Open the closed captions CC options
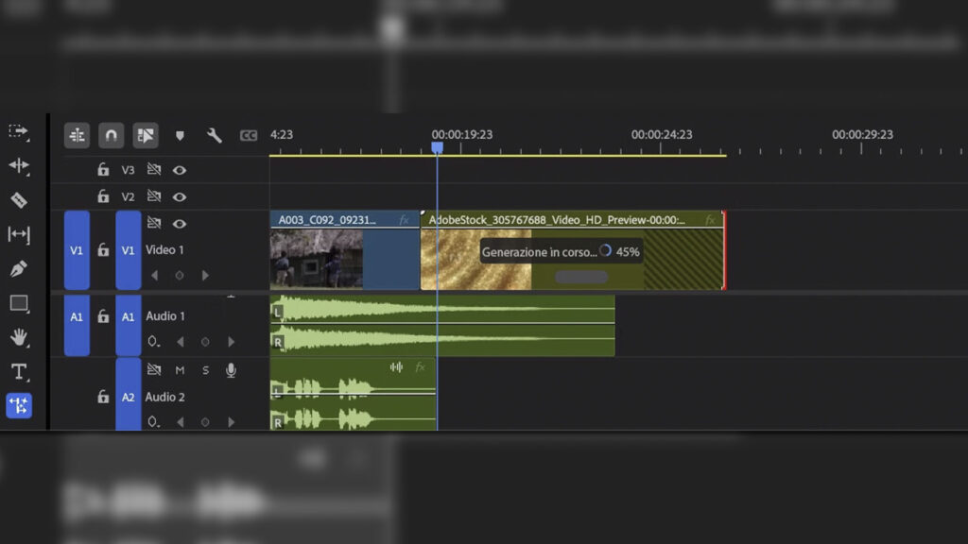The height and width of the screenshot is (544, 968). 249,136
